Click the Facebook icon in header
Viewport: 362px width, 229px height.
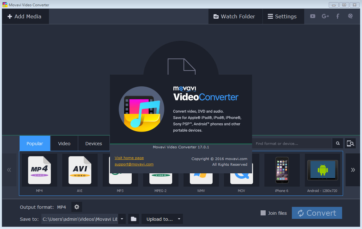[x=338, y=16]
